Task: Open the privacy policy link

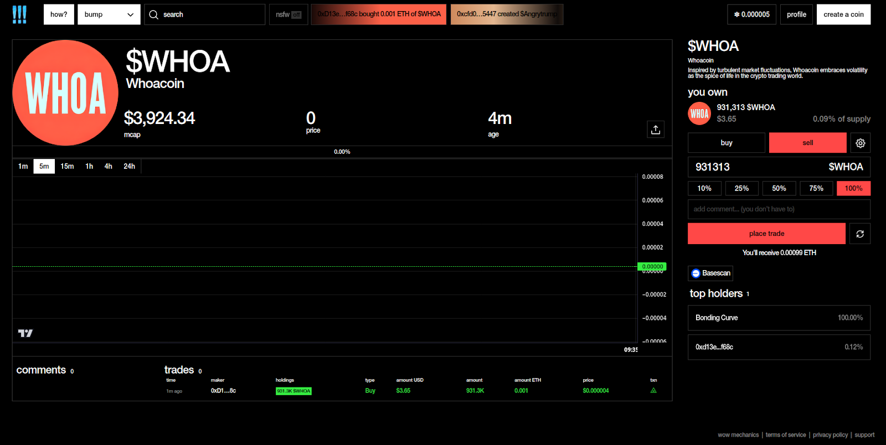Action: (830, 435)
